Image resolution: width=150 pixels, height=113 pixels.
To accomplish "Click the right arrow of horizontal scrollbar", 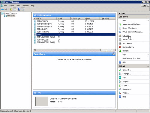I will pos(114,50).
